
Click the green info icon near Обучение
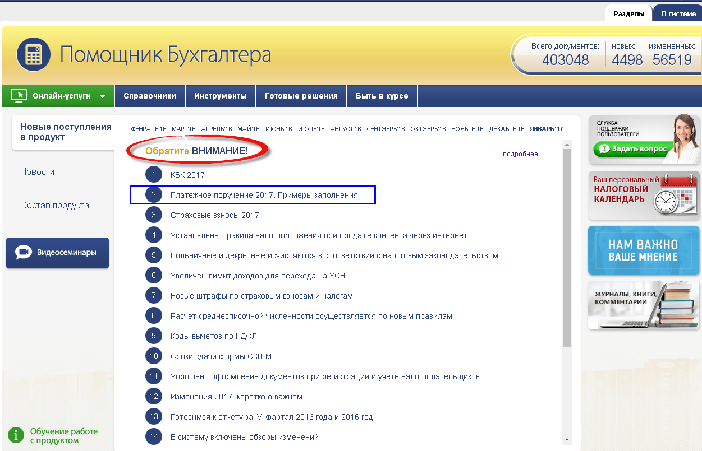(x=16, y=435)
